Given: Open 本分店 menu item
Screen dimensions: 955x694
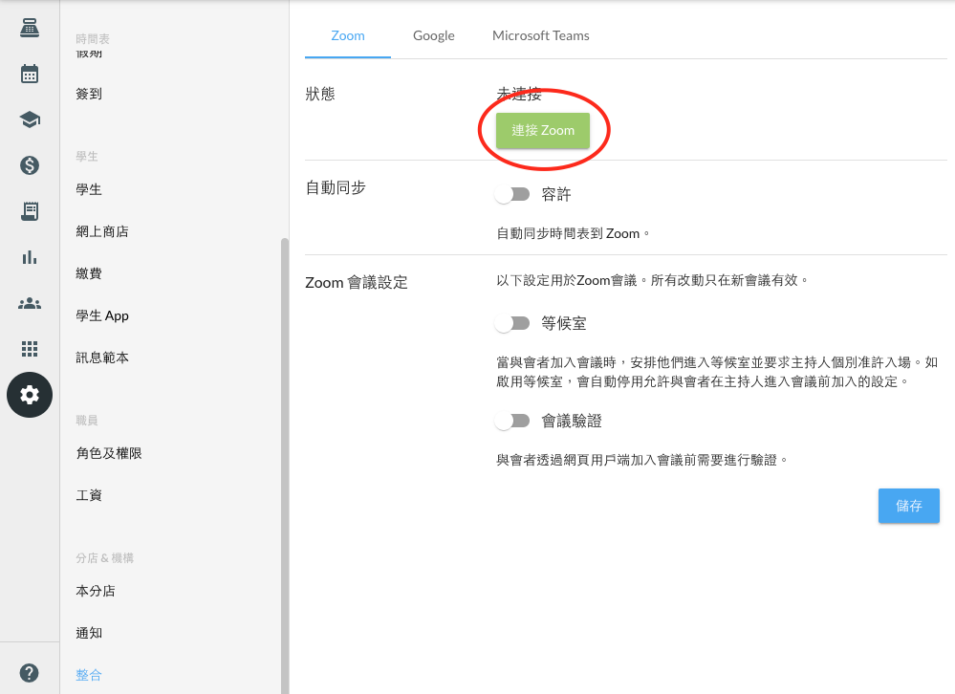Looking at the screenshot, I should click(96, 591).
